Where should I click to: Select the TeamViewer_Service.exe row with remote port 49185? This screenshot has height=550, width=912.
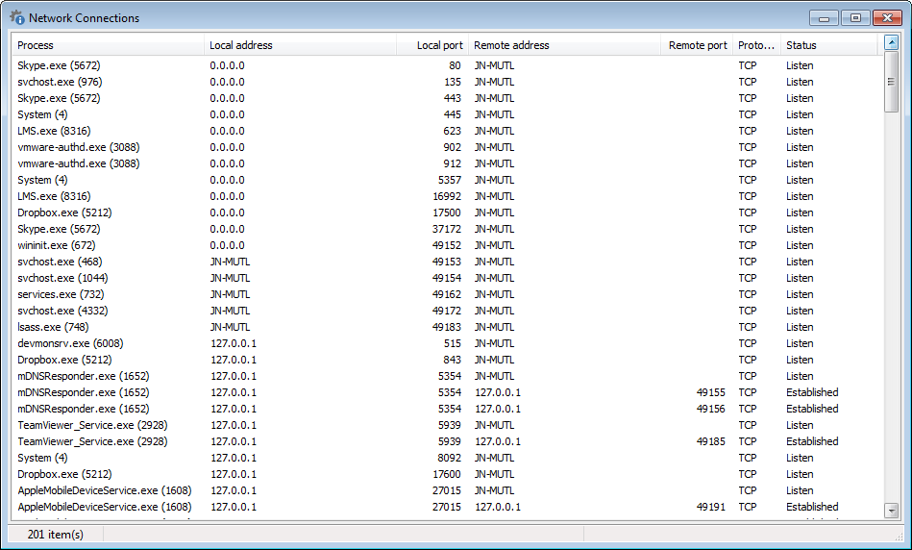click(x=447, y=441)
